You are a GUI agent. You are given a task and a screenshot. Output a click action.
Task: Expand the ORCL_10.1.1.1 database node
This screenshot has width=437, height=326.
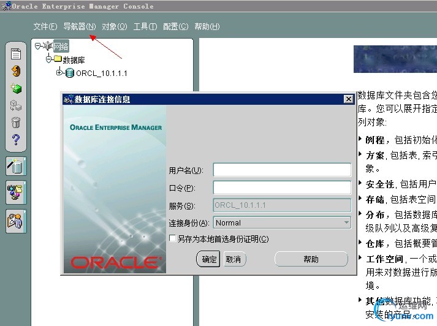59,73
